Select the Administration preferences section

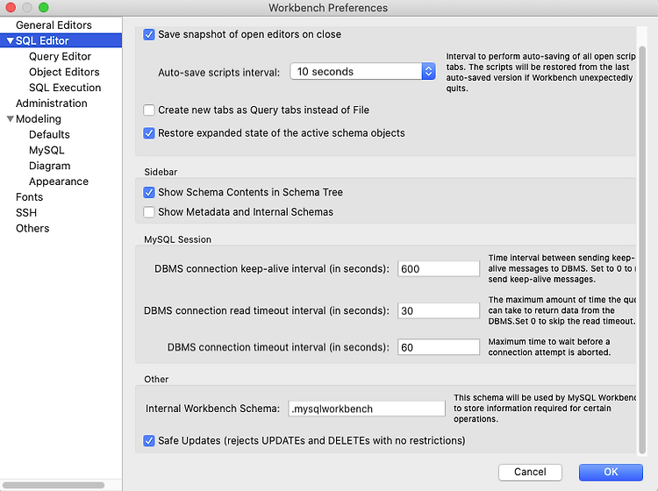pyautogui.click(x=52, y=103)
